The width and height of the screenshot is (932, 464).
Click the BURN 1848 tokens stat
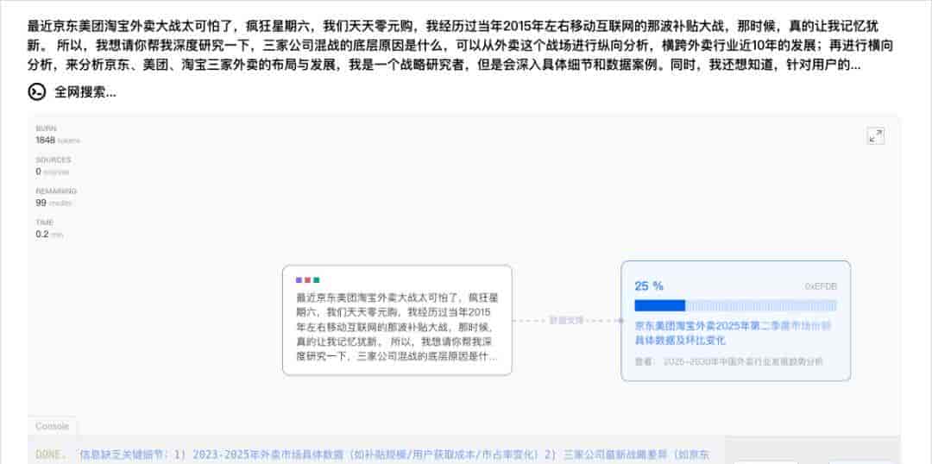tap(58, 135)
